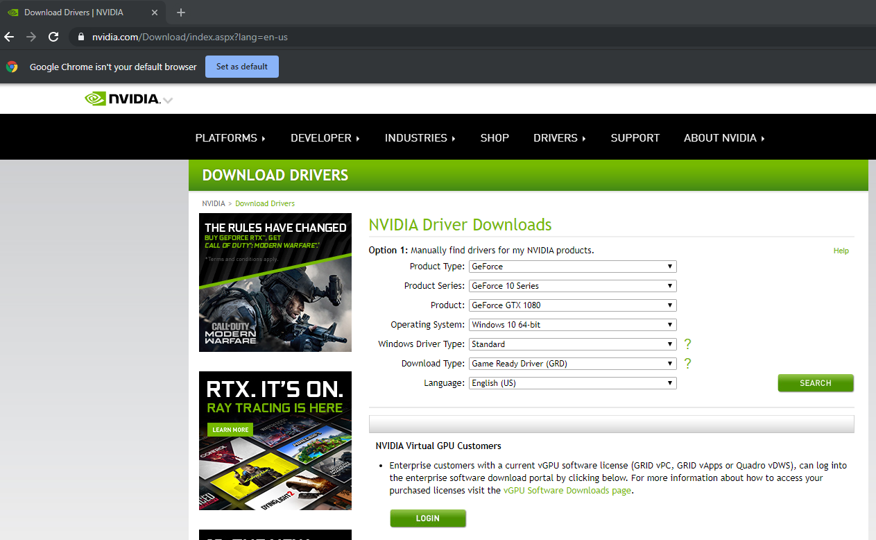Click the 'DOWNLOAD DRIVERS' green header text

click(275, 175)
